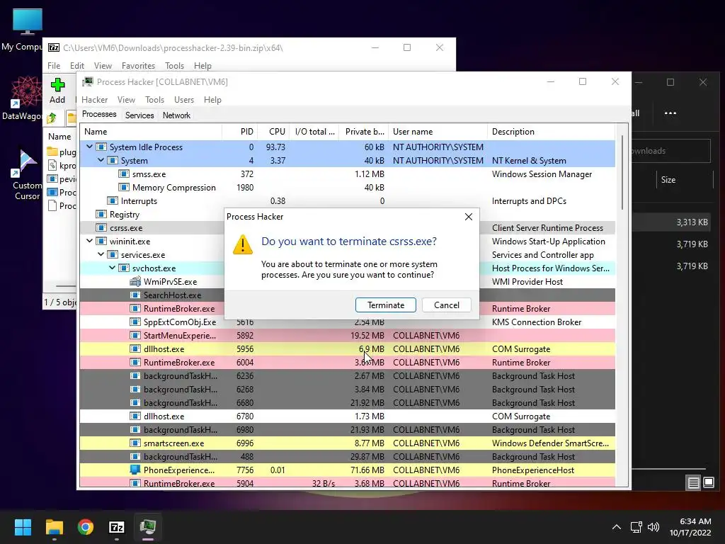Click the StartMenuExperie... process icon
Viewport: 725px width, 544px height.
click(135, 335)
